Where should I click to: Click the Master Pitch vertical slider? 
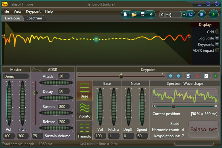click(22, 103)
